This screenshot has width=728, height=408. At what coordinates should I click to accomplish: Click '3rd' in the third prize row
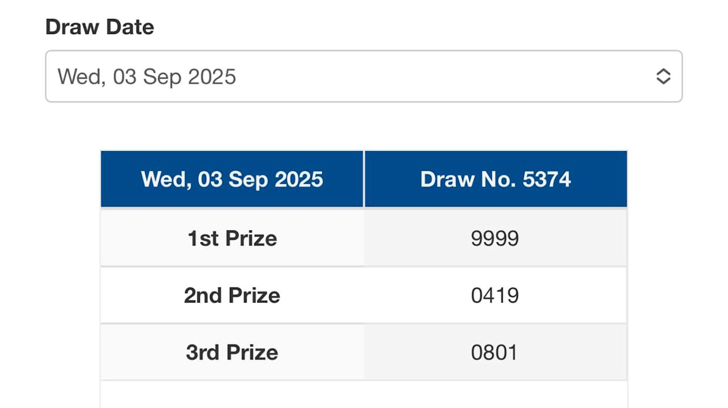pos(203,353)
